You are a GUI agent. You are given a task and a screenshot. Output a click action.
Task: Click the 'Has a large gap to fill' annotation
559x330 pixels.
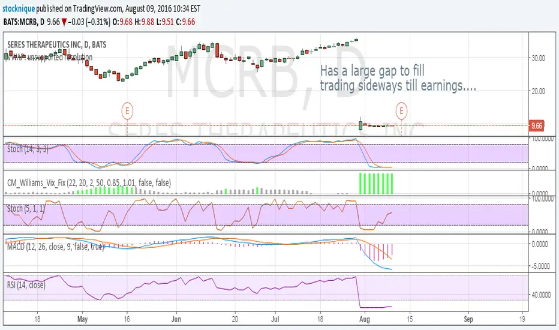(x=372, y=71)
